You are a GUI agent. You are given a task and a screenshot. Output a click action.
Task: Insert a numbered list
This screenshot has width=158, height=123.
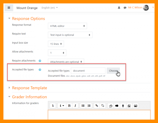(89, 106)
